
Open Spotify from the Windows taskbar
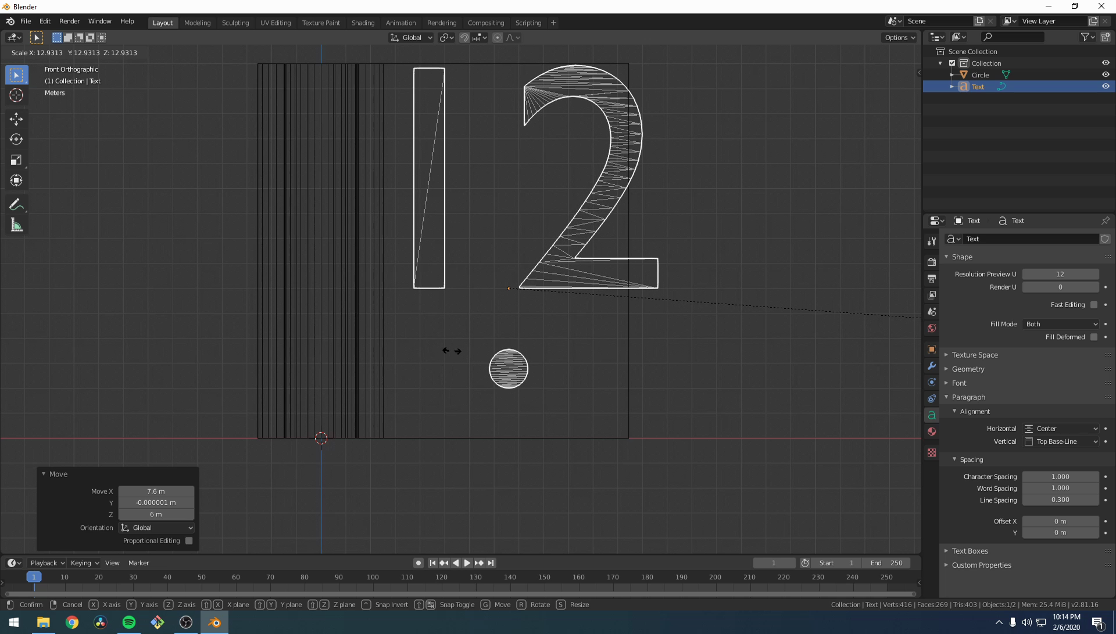(x=129, y=622)
